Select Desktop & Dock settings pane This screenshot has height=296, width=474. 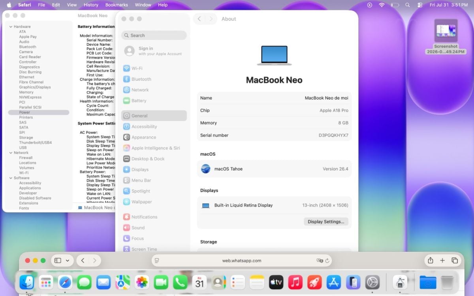(x=154, y=159)
